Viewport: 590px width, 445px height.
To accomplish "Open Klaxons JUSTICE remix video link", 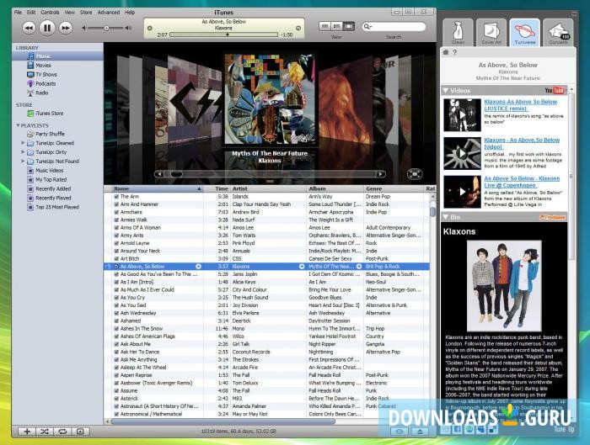I will click(520, 105).
